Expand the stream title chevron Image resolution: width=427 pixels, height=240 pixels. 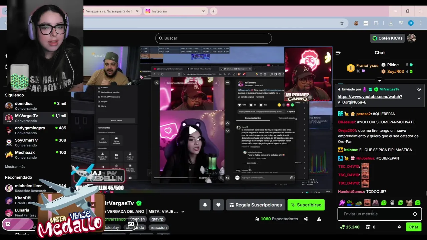click(x=182, y=212)
